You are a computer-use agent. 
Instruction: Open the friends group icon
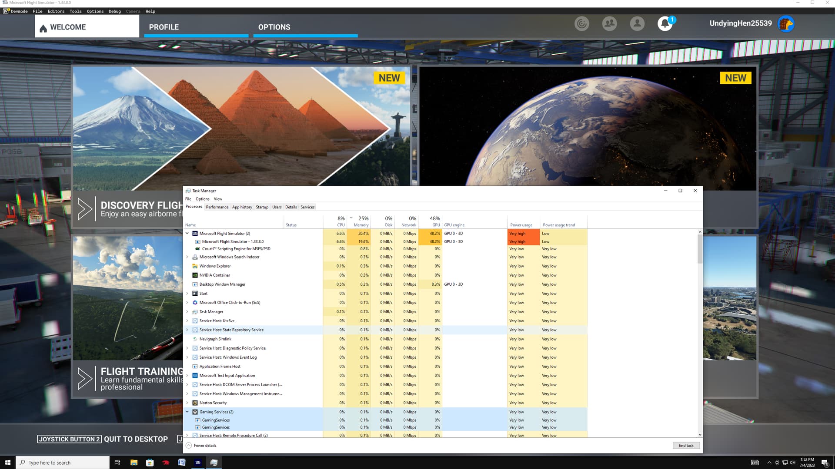[609, 23]
